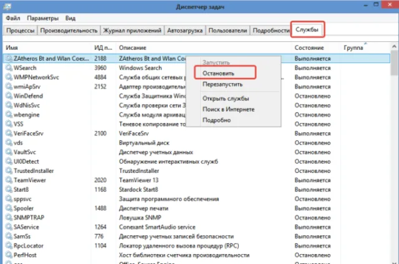This screenshot has height=264, width=399.
Task: Select Открыть службы in context menu
Action: click(x=226, y=99)
